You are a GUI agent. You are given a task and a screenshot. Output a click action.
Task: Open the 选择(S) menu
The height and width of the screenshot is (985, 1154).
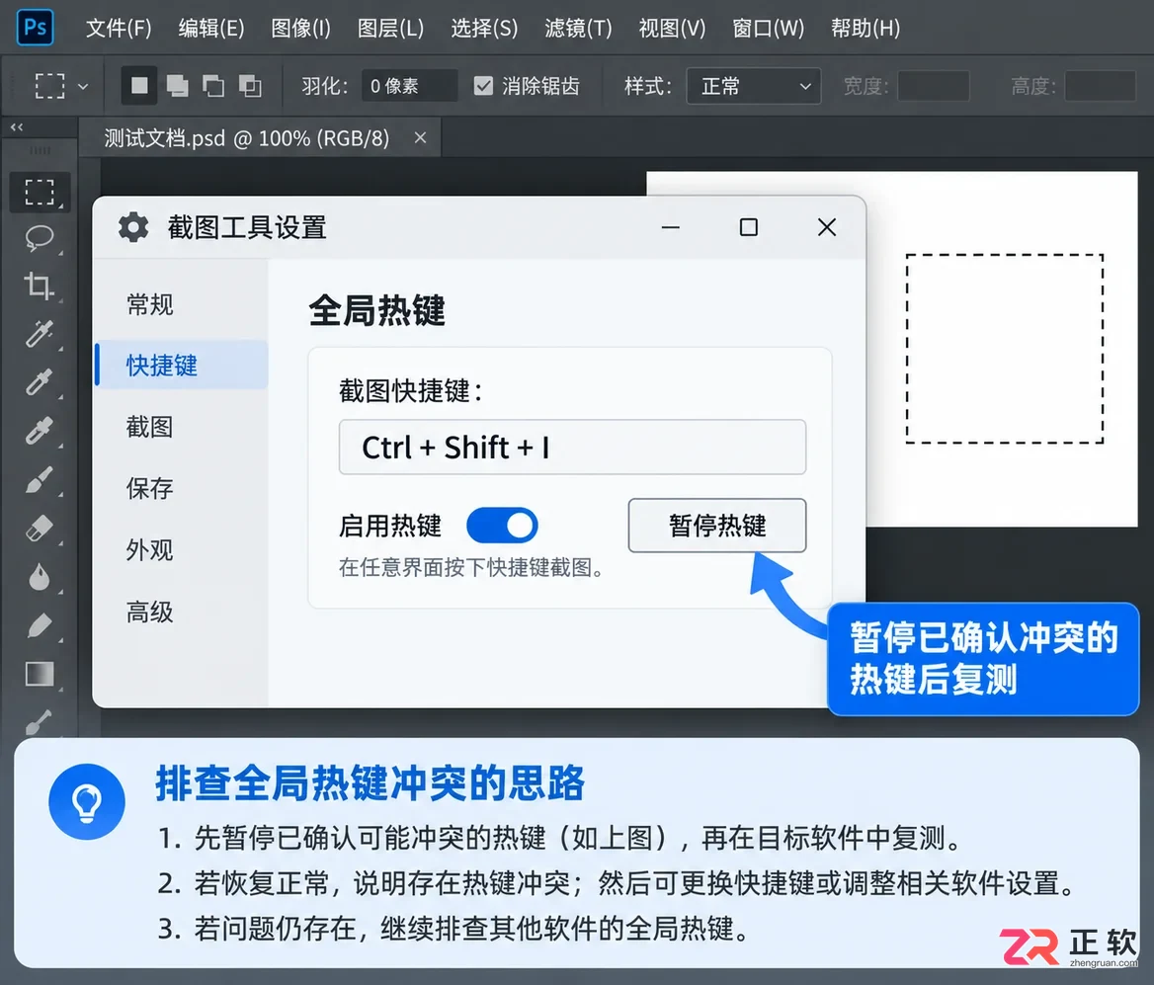point(484,28)
